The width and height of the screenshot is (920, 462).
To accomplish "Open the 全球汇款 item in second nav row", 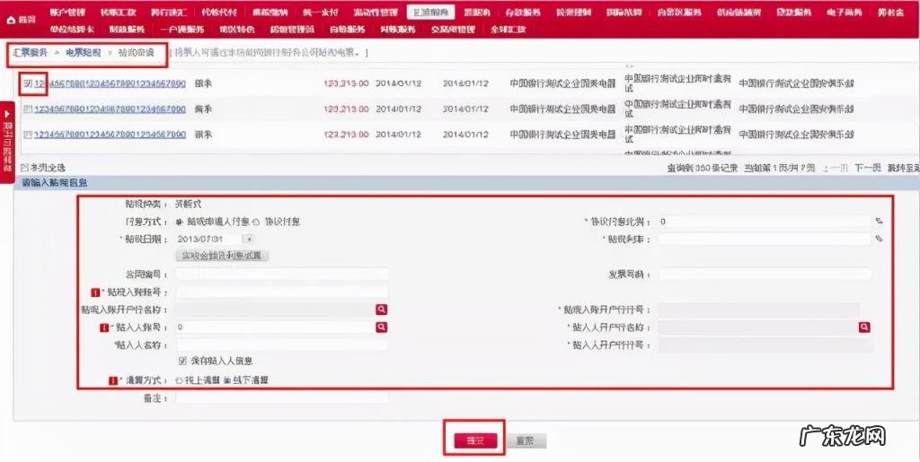I will [509, 29].
